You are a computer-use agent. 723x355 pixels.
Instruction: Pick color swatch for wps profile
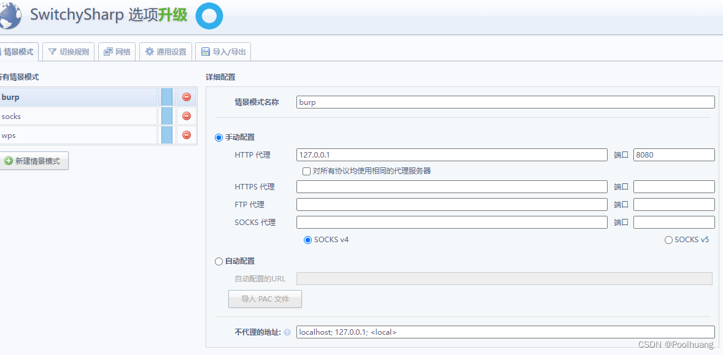coord(167,135)
